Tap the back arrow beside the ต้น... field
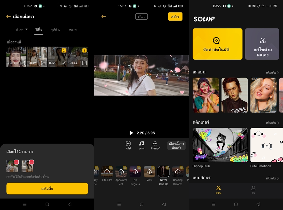Image resolution: width=283 pixels, height=210 pixels. click(x=103, y=17)
